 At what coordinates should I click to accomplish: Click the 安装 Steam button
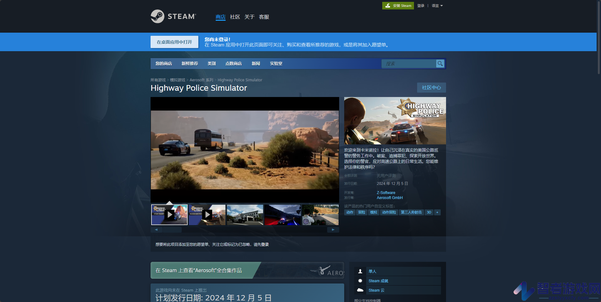click(398, 6)
